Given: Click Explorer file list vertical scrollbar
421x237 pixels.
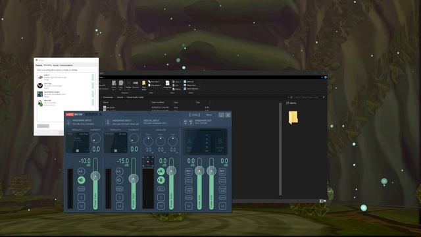Looking at the screenshot, I should (x=280, y=149).
